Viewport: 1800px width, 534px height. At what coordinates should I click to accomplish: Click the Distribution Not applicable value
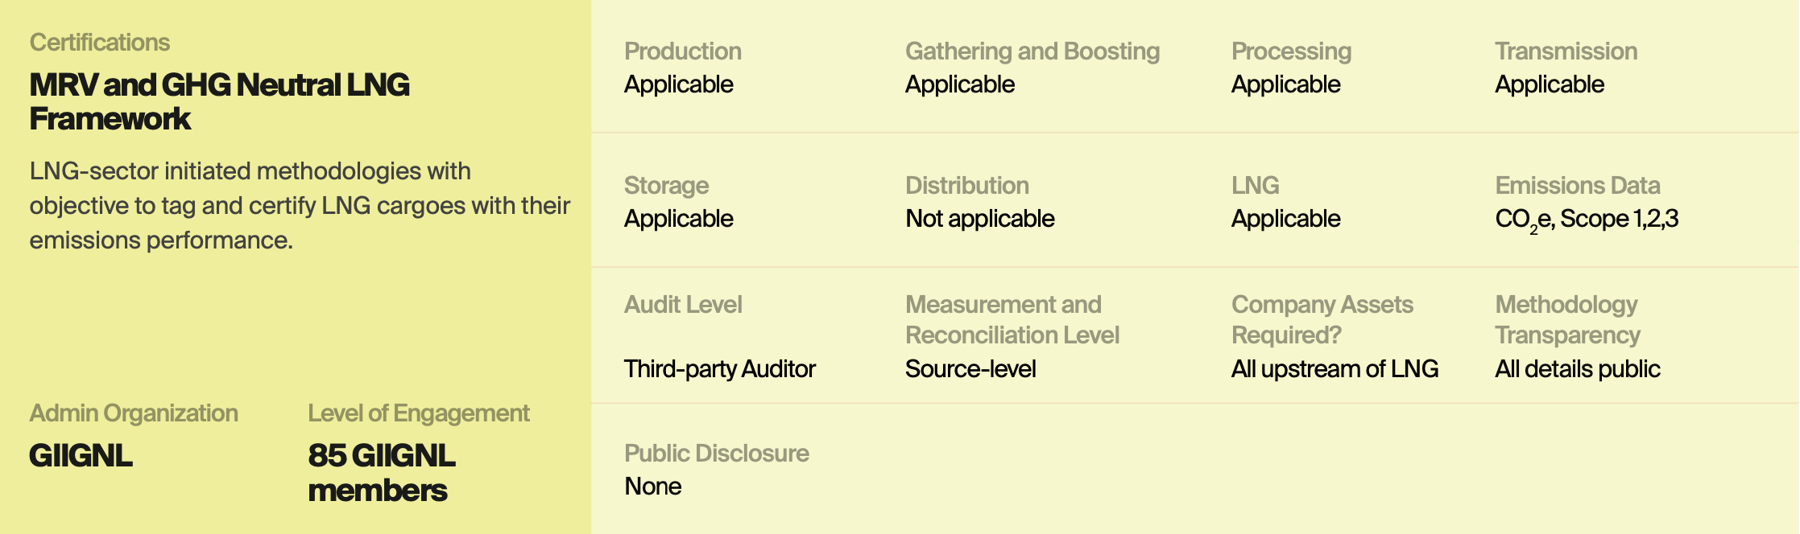click(980, 219)
